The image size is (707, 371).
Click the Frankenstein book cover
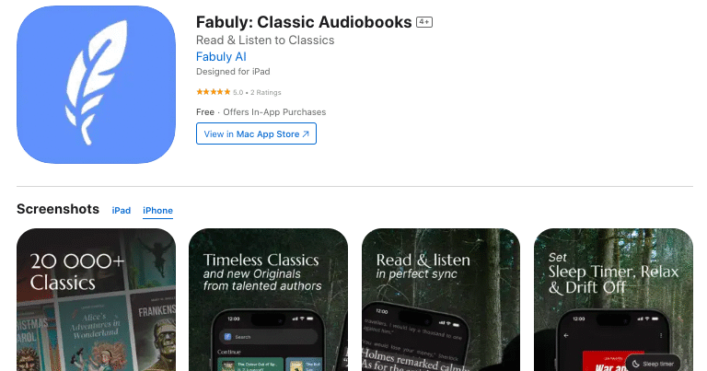point(154,333)
